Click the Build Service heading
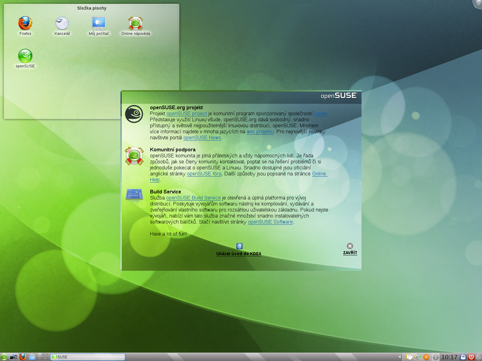This screenshot has width=482, height=361. pyautogui.click(x=165, y=192)
